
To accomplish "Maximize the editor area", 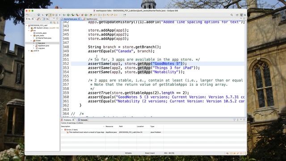I will click(244, 19).
